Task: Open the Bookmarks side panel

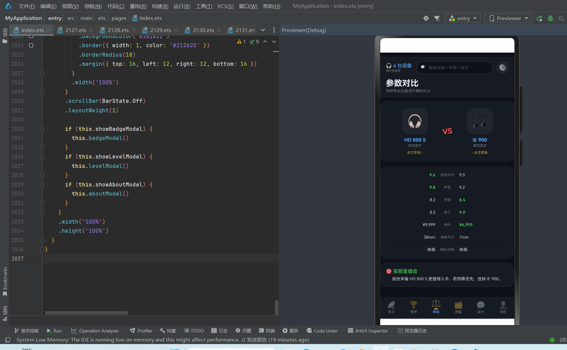Action: click(5, 282)
